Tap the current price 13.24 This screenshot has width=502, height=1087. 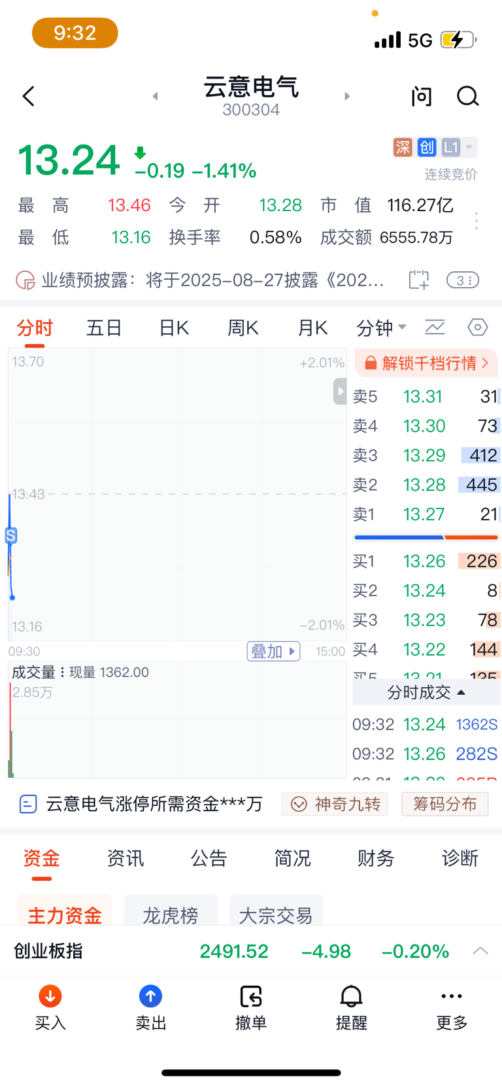point(69,160)
